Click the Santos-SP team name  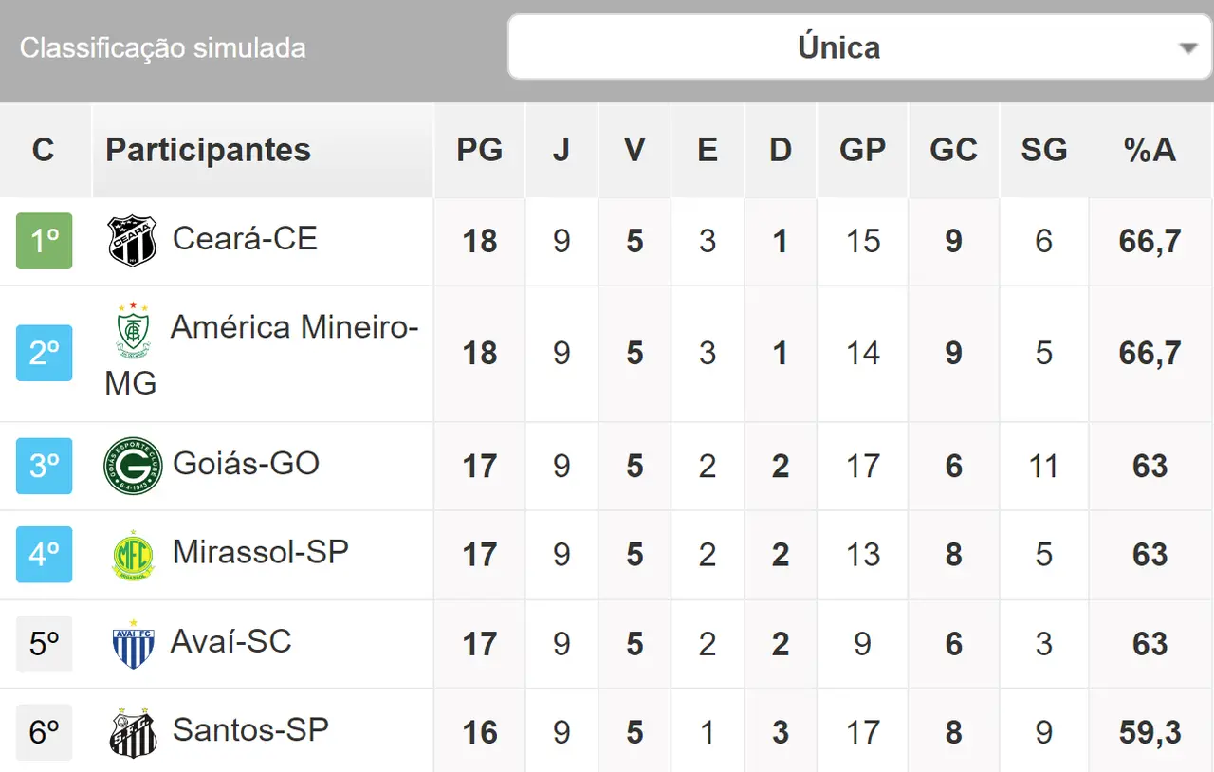(250, 730)
